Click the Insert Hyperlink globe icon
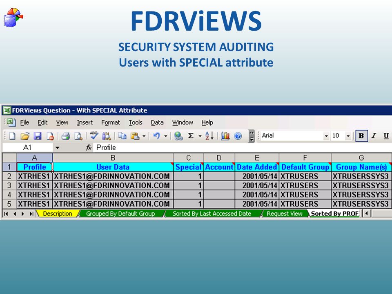The width and height of the screenshot is (392, 294). tap(178, 136)
